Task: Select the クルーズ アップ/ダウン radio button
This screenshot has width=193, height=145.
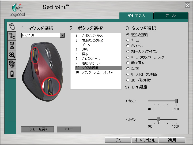Action: [128, 51]
